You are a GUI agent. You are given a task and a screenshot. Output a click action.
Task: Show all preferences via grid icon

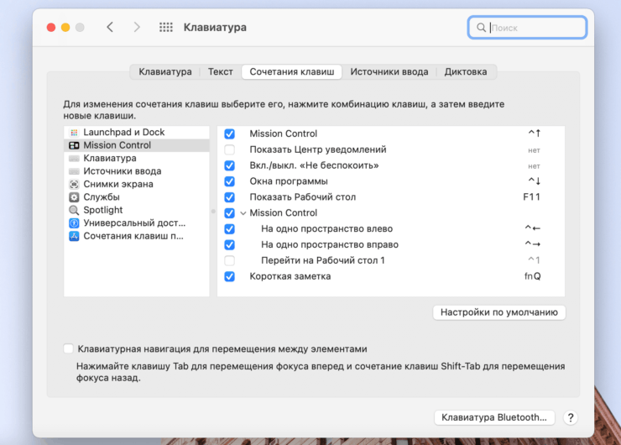166,28
